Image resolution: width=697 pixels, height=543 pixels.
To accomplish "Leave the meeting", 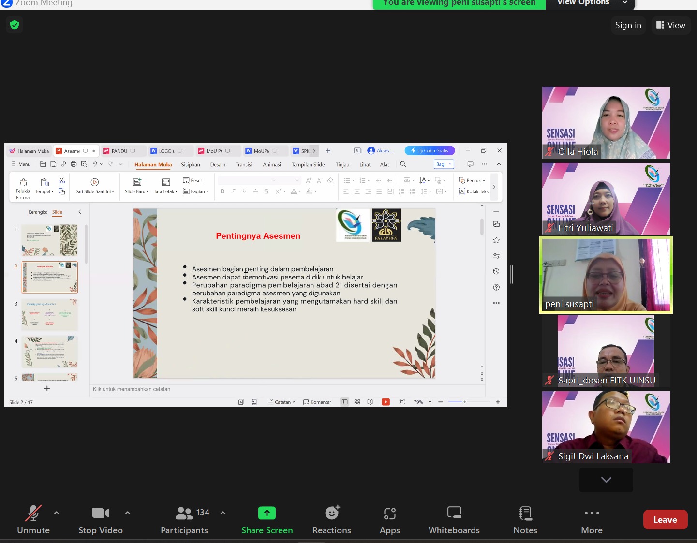I will tap(665, 520).
